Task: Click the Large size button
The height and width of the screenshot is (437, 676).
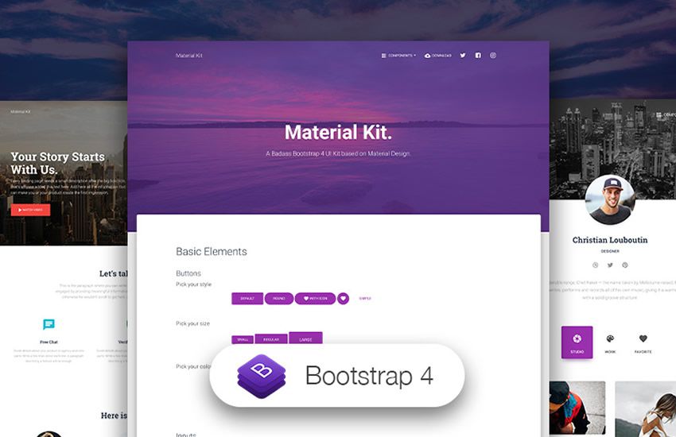Action: point(305,338)
